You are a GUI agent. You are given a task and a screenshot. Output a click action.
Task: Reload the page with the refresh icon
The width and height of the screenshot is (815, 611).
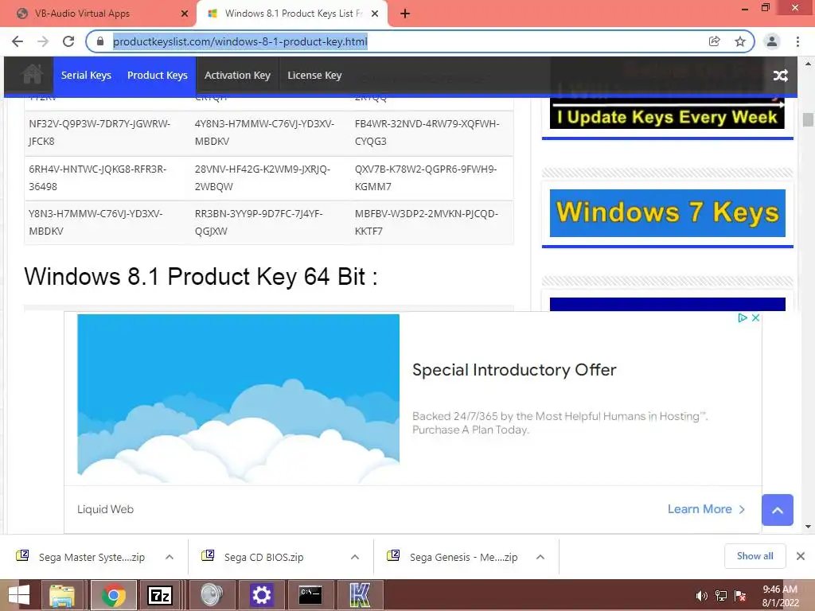68,41
